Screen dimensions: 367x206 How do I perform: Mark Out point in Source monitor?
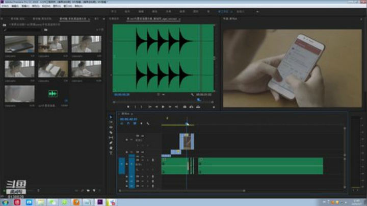coord(141,107)
